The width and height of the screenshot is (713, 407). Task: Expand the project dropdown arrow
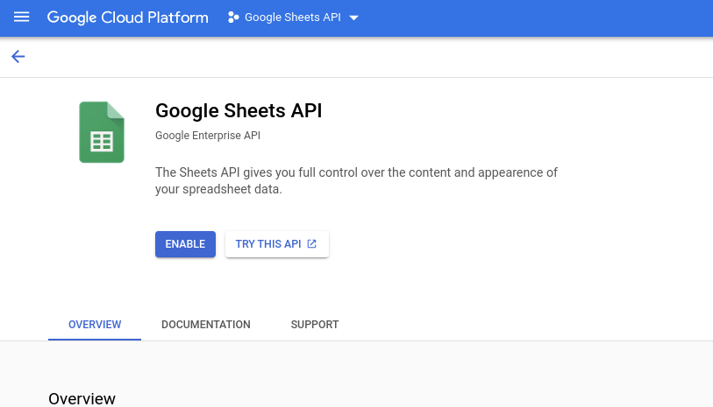[x=353, y=18]
